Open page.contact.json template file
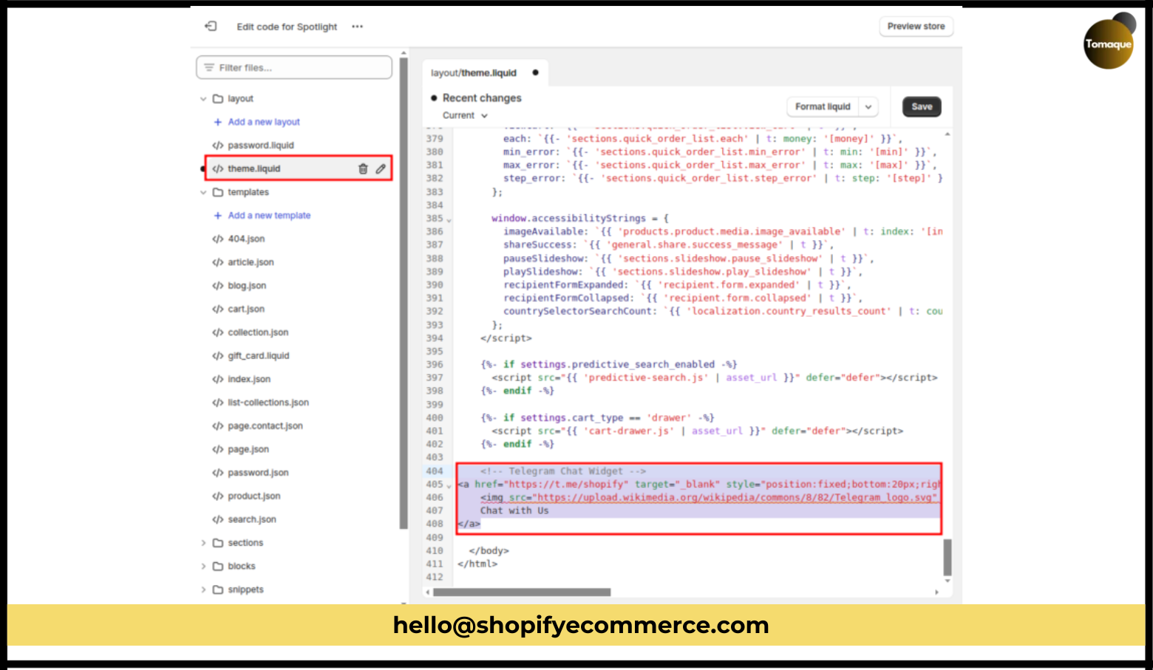1153x670 pixels. click(265, 426)
